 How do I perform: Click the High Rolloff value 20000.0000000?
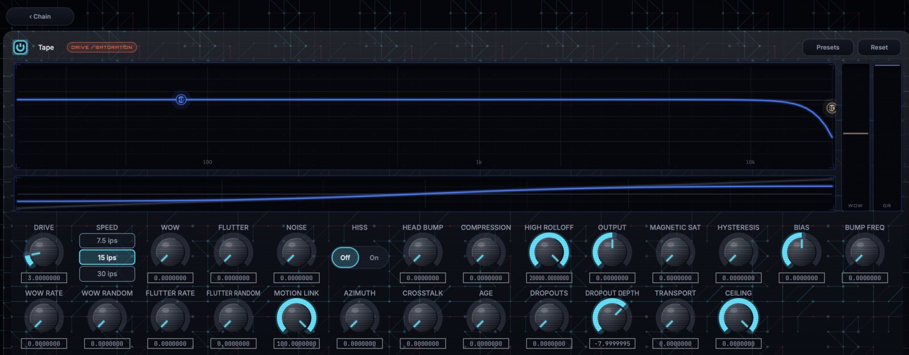[x=549, y=278]
